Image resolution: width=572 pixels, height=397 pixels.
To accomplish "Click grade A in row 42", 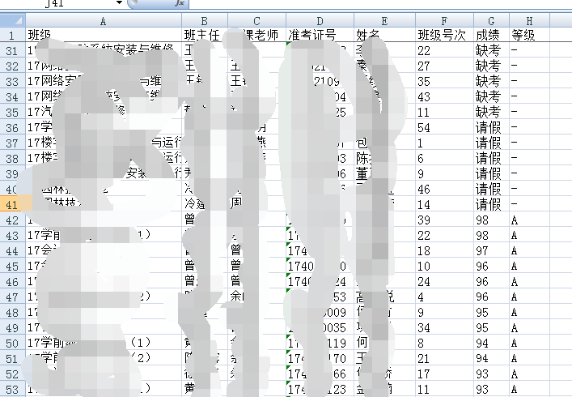I will pos(529,220).
